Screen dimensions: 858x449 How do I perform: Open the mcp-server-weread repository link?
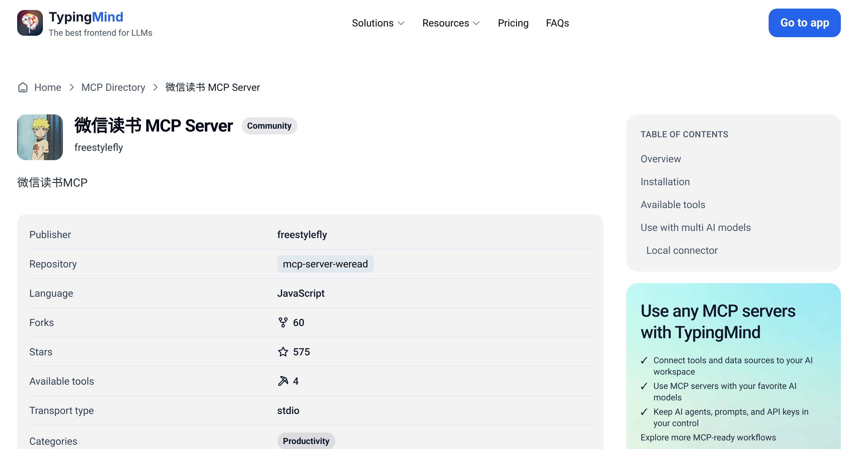(325, 264)
